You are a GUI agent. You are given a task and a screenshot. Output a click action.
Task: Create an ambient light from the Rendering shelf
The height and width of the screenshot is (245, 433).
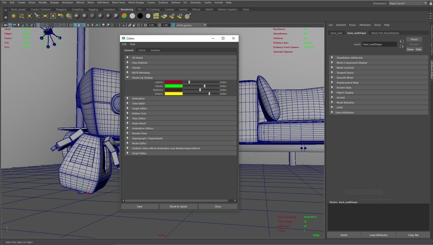click(x=13, y=16)
